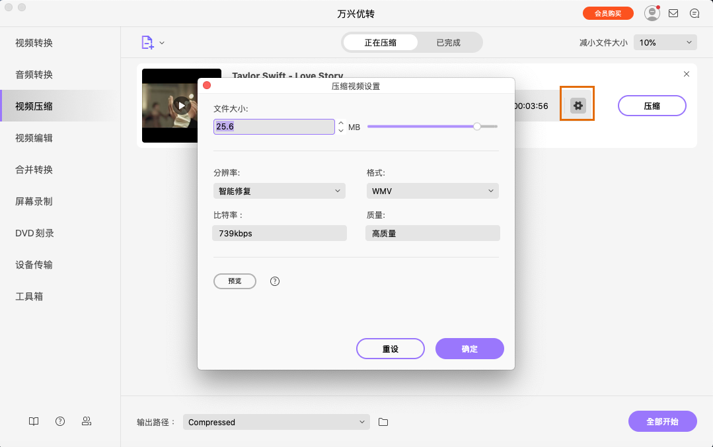This screenshot has width=713, height=447.
Task: Open the 减小文件大小 10% dropdown
Action: 665,42
